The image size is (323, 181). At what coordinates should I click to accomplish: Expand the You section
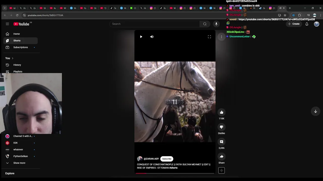tap(9, 58)
